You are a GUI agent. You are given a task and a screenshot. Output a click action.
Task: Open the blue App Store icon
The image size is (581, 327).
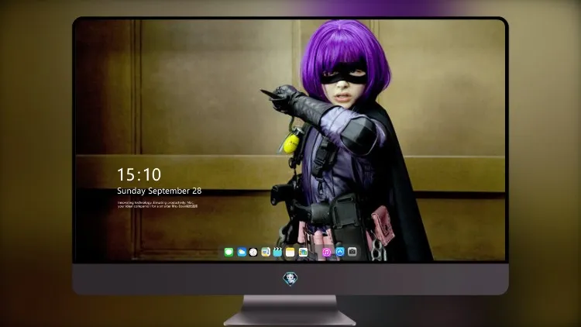(340, 252)
